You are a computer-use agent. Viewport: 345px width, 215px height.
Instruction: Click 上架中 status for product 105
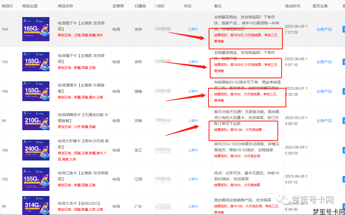tap(193, 179)
